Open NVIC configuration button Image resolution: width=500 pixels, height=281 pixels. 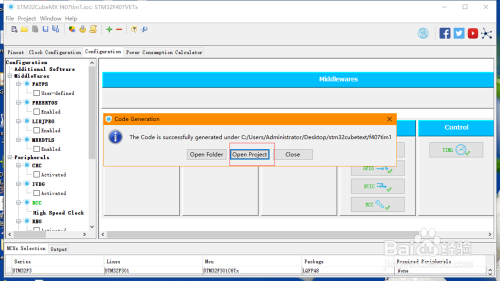click(x=377, y=186)
